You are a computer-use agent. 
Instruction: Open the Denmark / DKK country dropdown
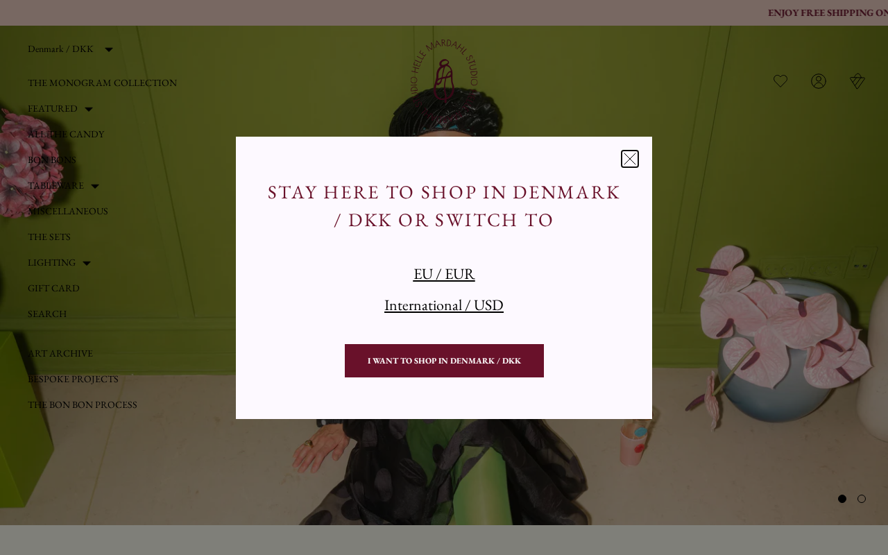pyautogui.click(x=70, y=49)
